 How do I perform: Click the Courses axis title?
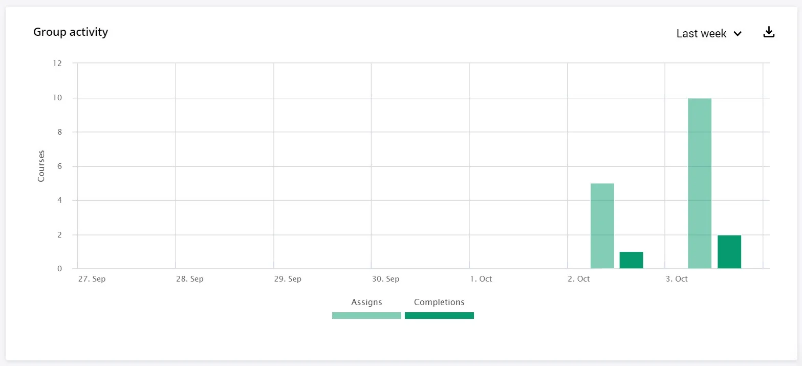point(40,166)
